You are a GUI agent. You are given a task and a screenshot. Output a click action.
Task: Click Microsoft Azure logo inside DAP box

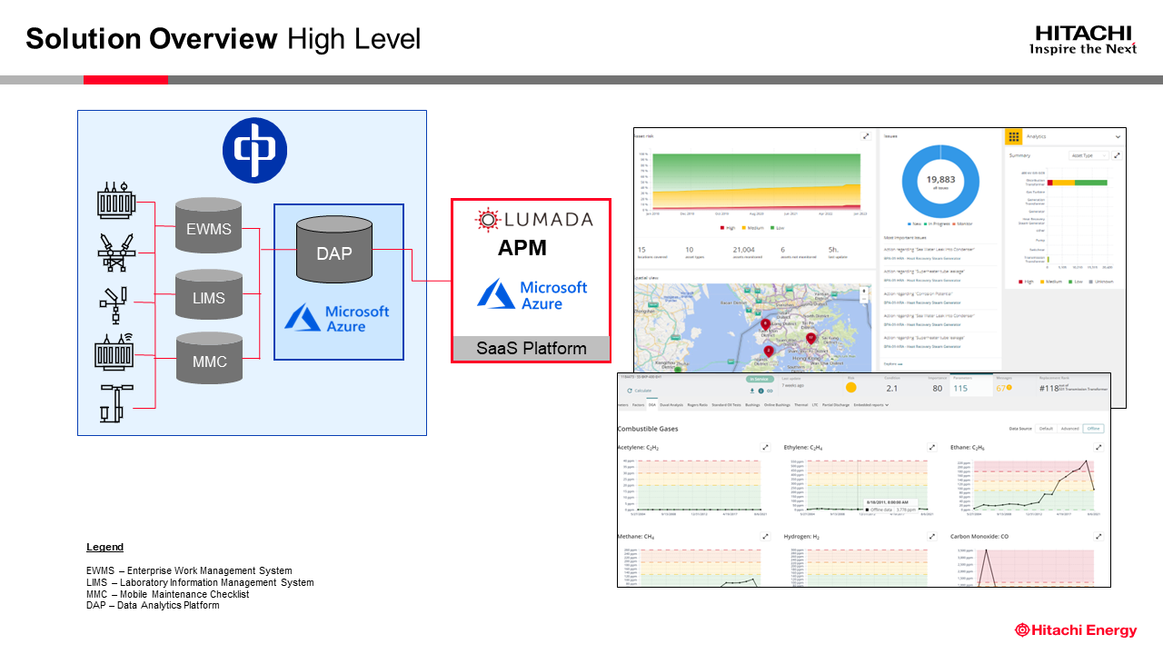pos(337,318)
